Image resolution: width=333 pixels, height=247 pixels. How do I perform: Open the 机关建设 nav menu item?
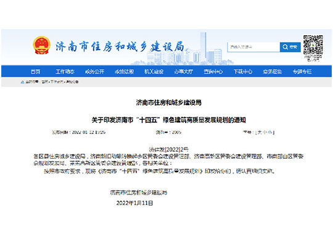coord(154,72)
